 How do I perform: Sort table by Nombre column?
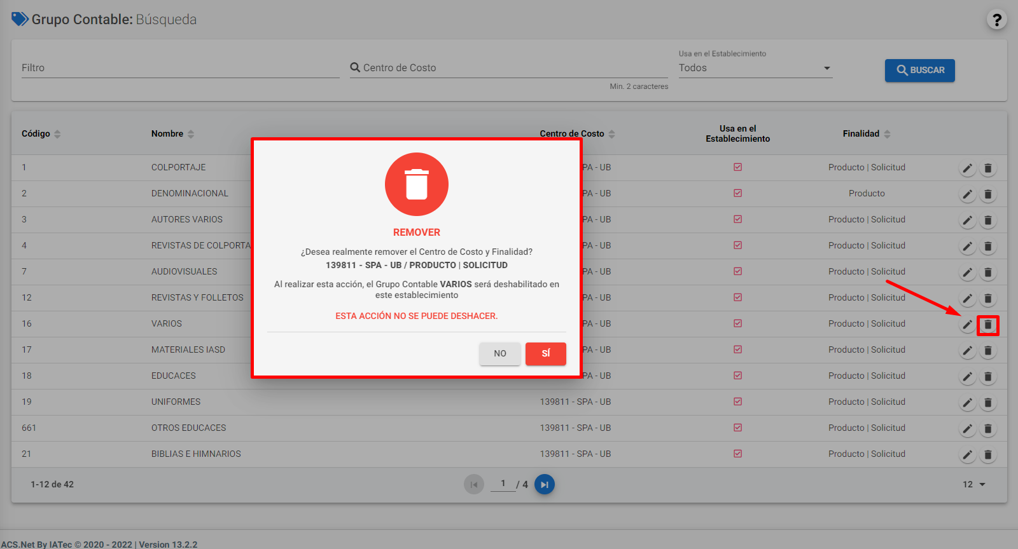click(172, 133)
